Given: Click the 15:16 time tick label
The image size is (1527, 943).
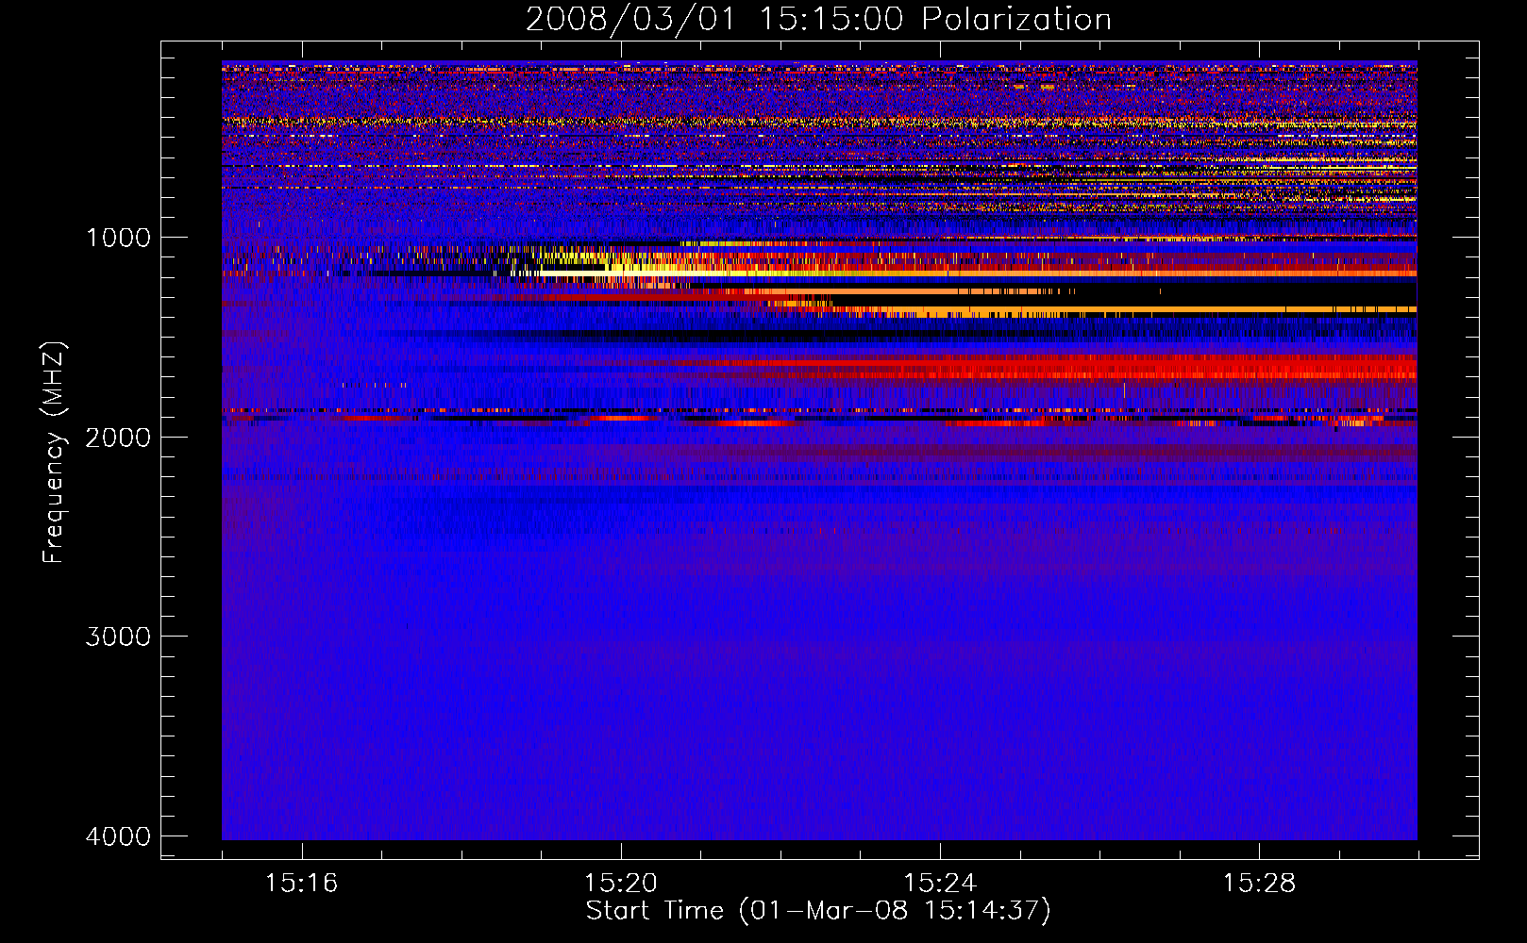Looking at the screenshot, I should pyautogui.click(x=301, y=884).
